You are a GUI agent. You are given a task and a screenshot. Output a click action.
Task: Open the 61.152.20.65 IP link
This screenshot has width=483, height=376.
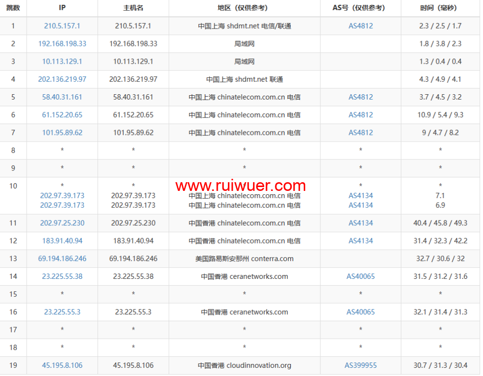(x=62, y=115)
